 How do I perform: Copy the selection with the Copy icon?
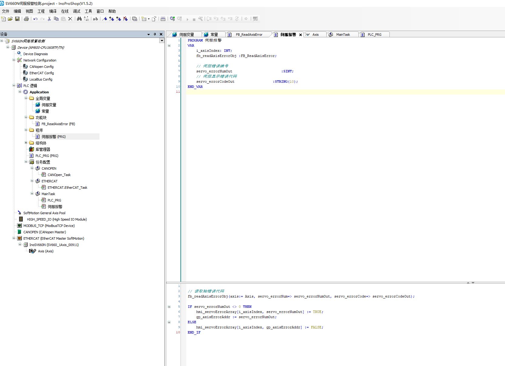point(56,19)
